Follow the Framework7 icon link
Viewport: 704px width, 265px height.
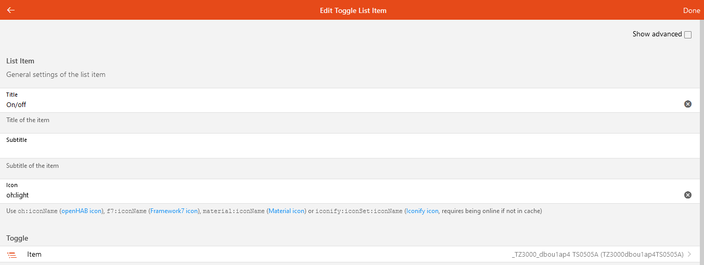pyautogui.click(x=174, y=211)
